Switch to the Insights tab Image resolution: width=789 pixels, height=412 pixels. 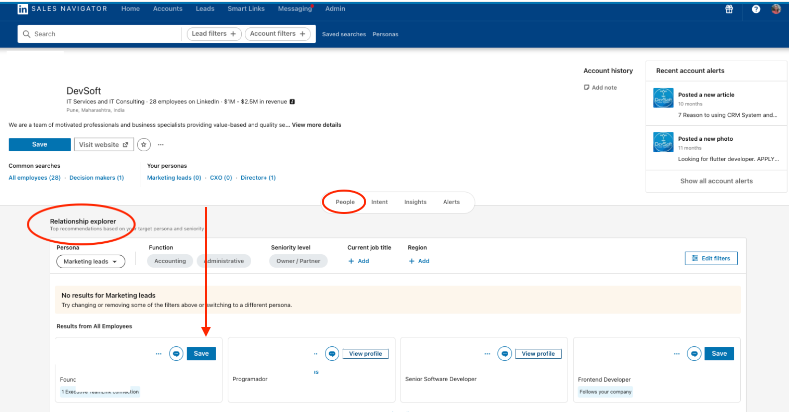click(415, 202)
